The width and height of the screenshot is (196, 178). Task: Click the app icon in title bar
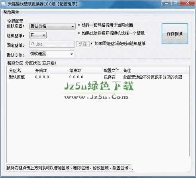[4, 4]
